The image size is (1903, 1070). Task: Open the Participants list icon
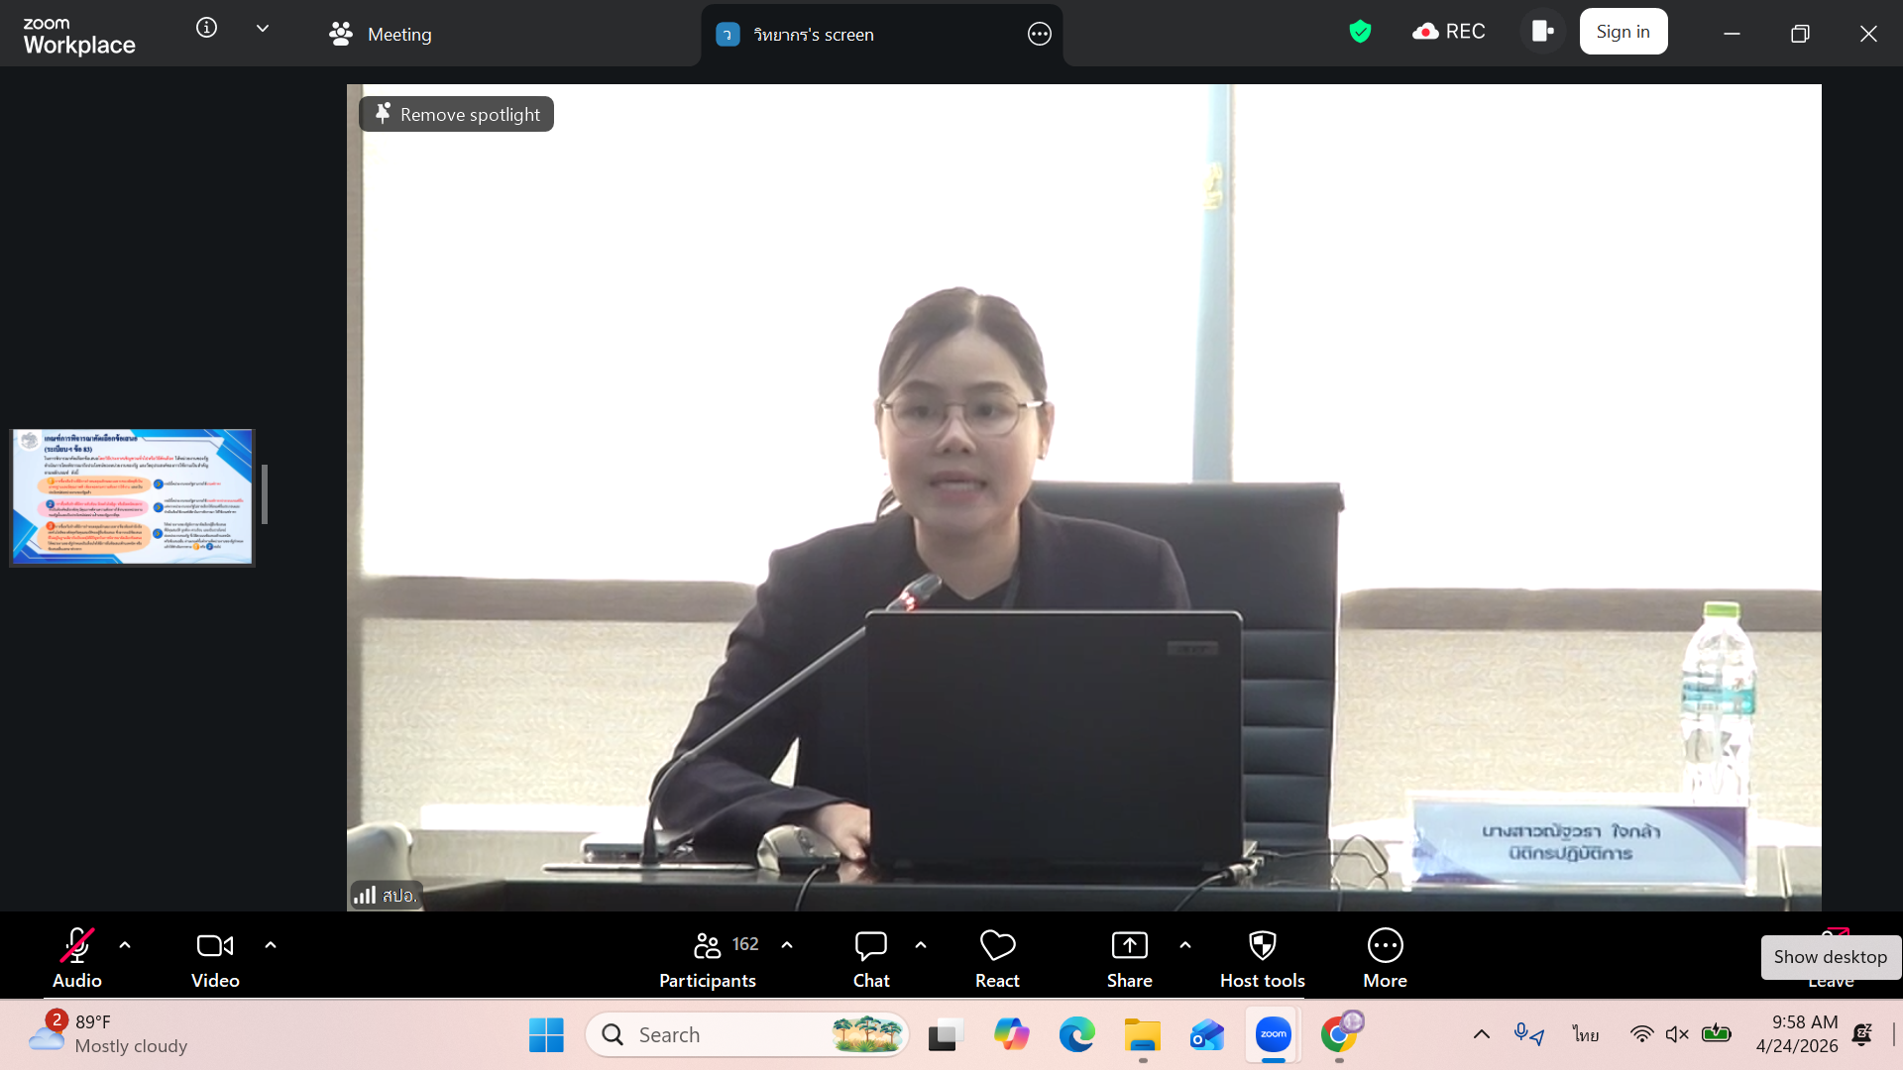coord(708,946)
